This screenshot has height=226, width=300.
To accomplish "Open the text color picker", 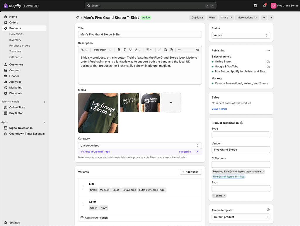I will click(138, 50).
